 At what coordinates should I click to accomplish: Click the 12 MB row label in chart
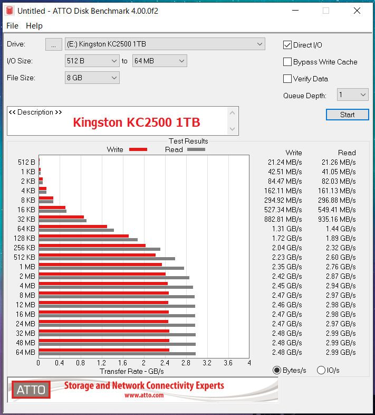pos(25,305)
